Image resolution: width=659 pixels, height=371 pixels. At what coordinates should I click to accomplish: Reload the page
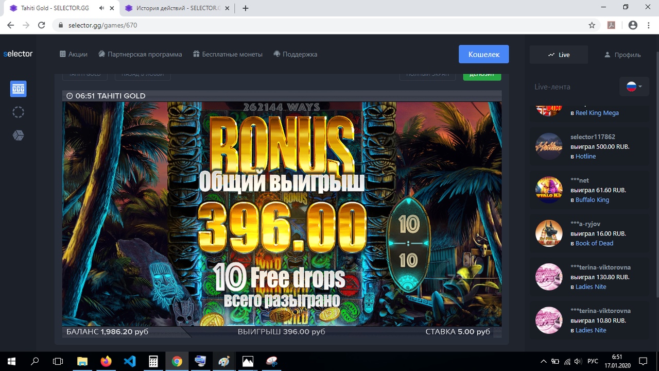click(42, 25)
